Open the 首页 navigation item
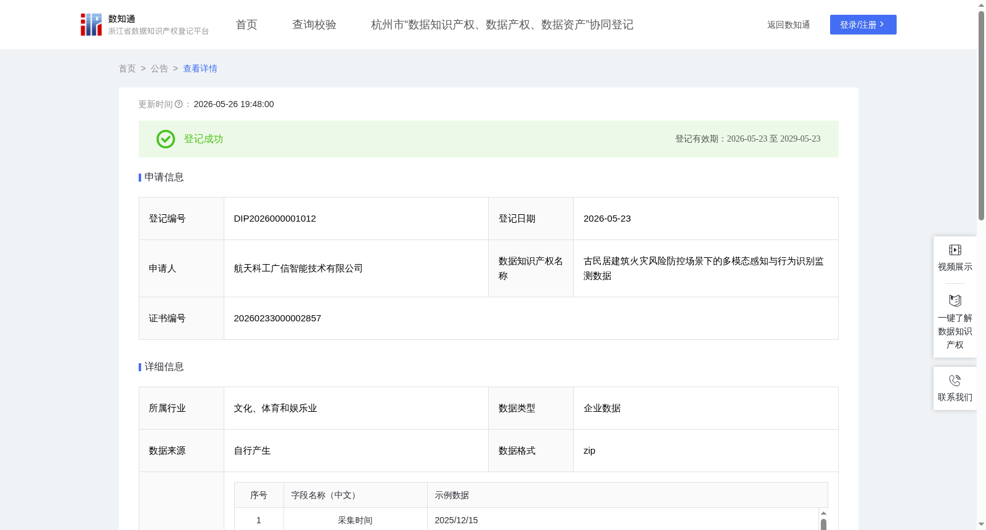The height and width of the screenshot is (530, 986). (x=246, y=25)
